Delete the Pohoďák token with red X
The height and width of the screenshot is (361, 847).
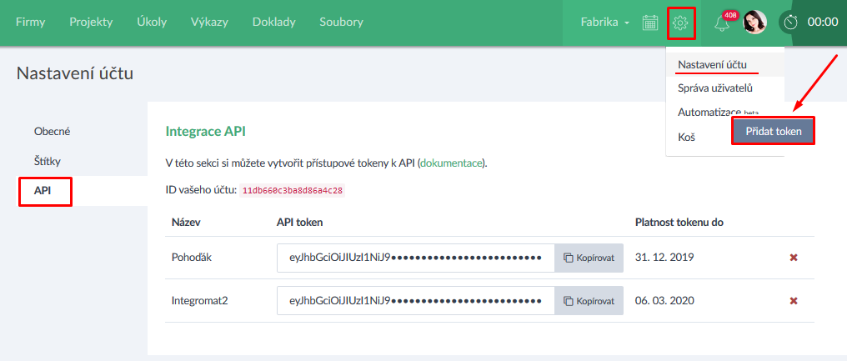pos(794,258)
